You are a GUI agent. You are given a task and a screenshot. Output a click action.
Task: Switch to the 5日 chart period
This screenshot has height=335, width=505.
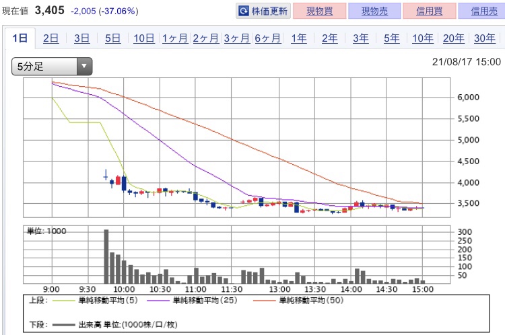tap(112, 38)
